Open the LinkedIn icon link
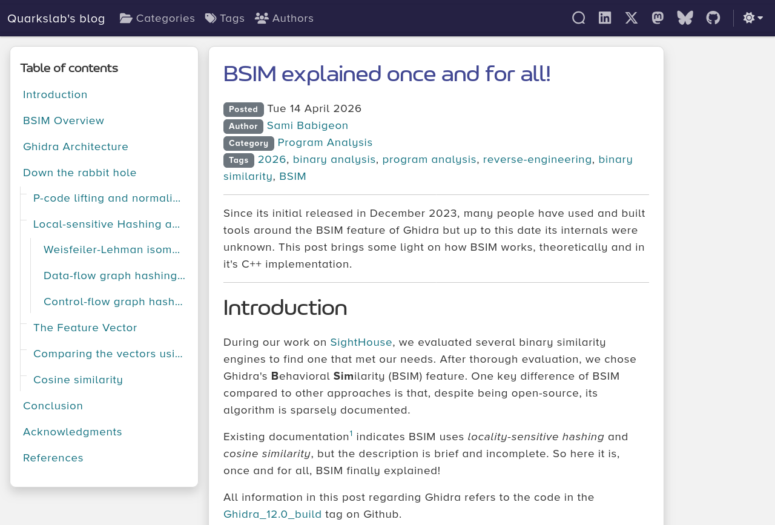This screenshot has height=525, width=775. [605, 18]
